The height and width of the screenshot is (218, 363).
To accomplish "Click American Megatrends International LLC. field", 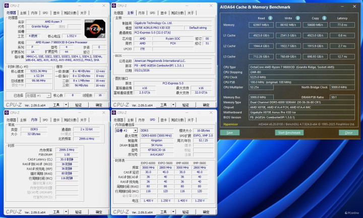I will (173, 60).
